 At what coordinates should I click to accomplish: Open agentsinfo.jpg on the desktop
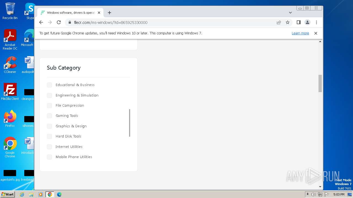(10, 175)
